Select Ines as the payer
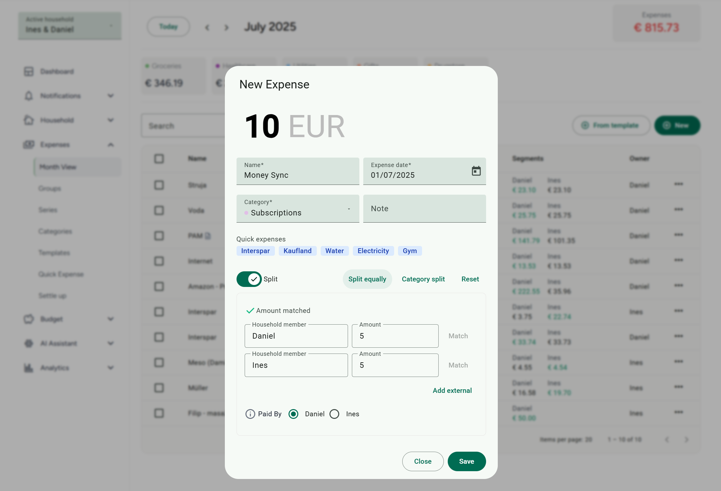This screenshot has width=721, height=491. [334, 414]
